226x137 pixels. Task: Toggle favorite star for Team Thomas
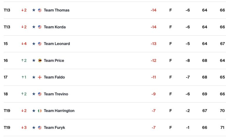coord(34,10)
